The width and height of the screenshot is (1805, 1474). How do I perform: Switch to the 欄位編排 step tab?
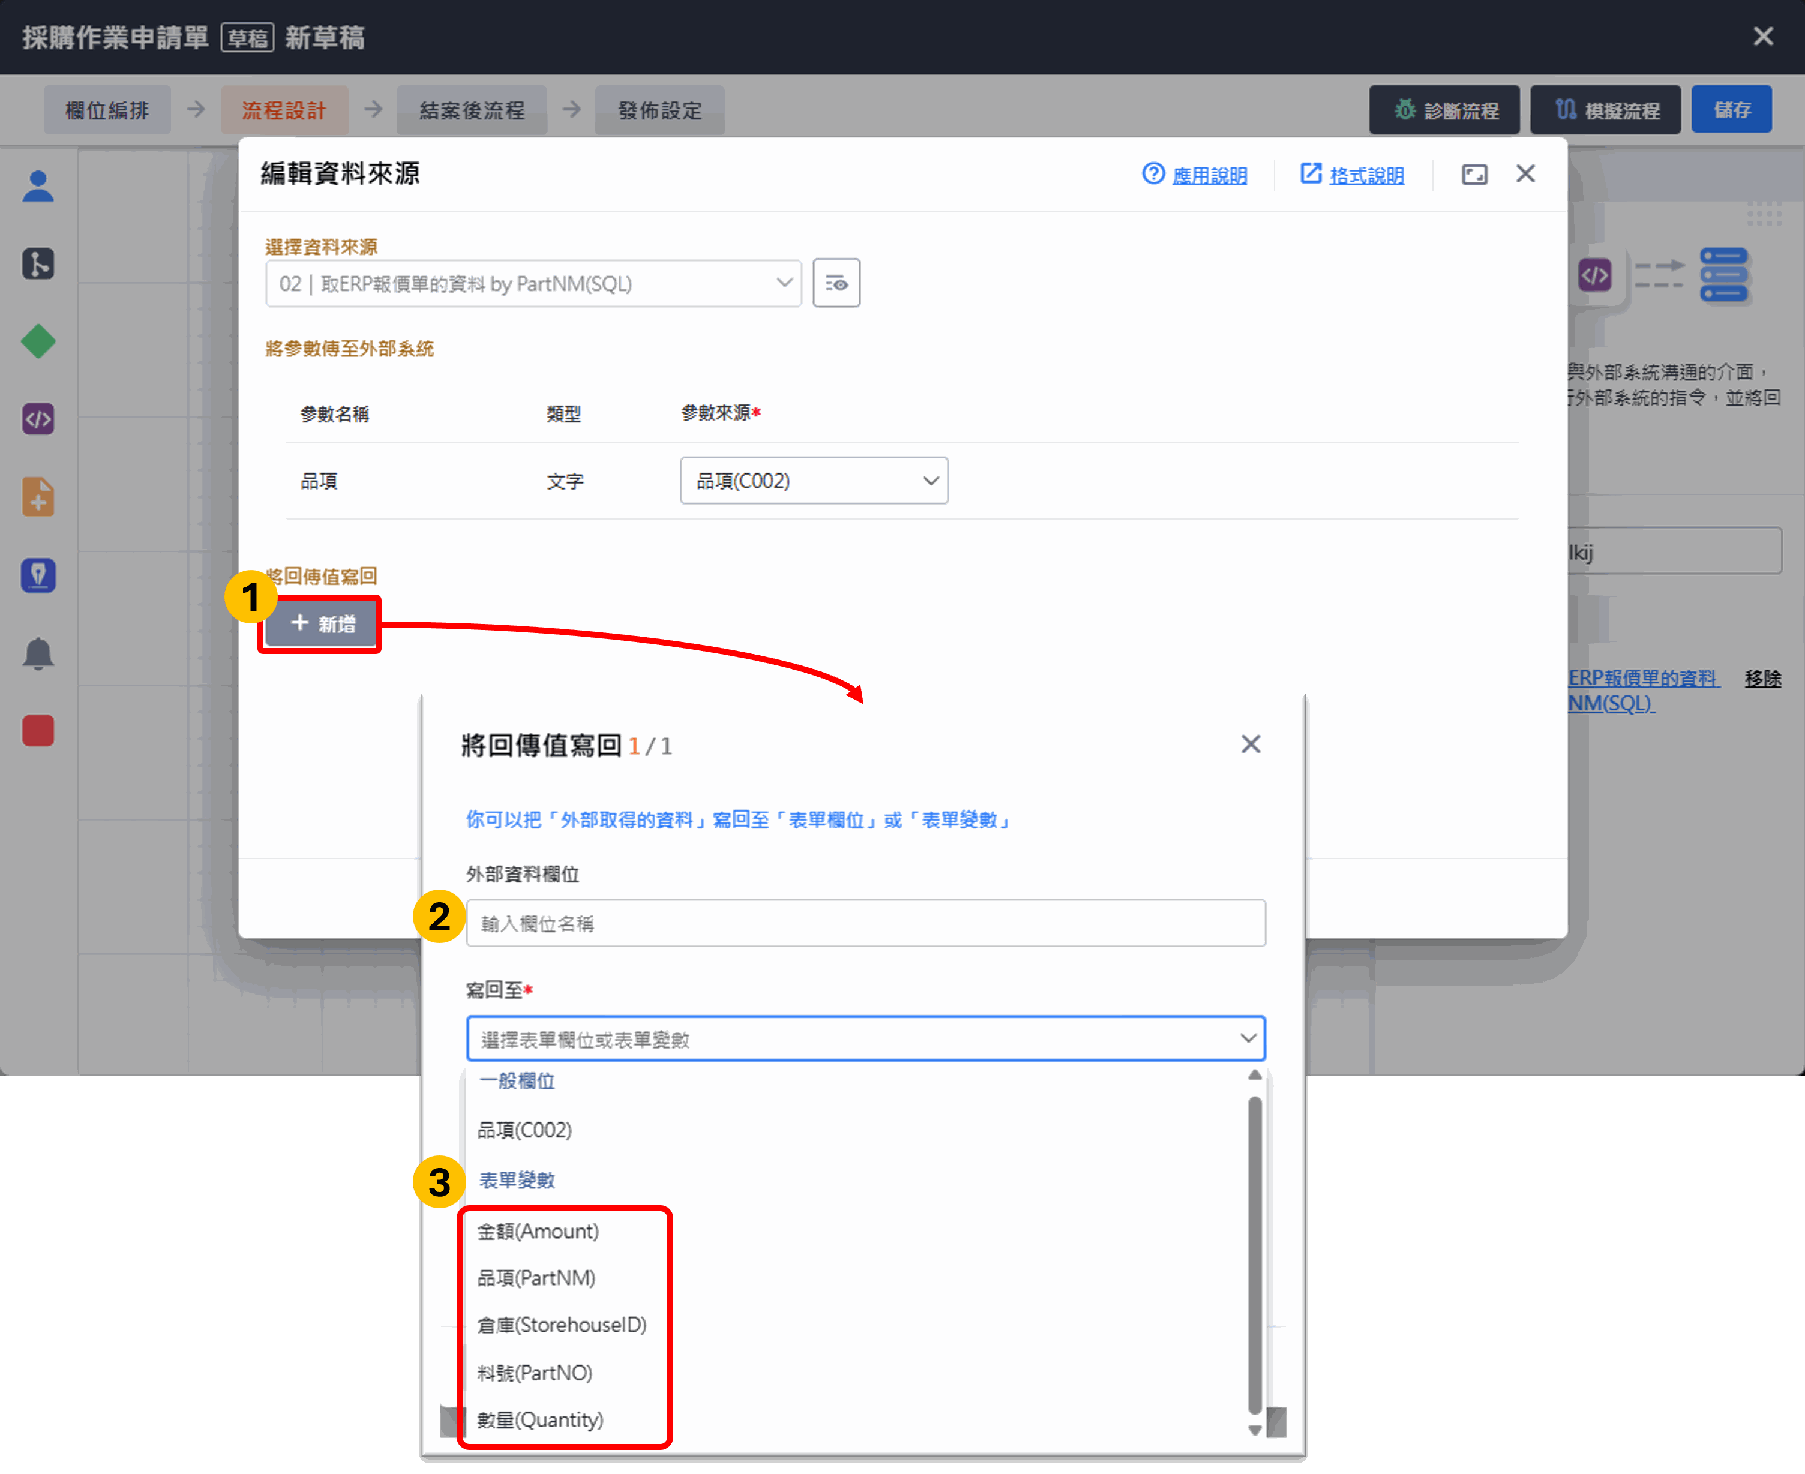[107, 110]
